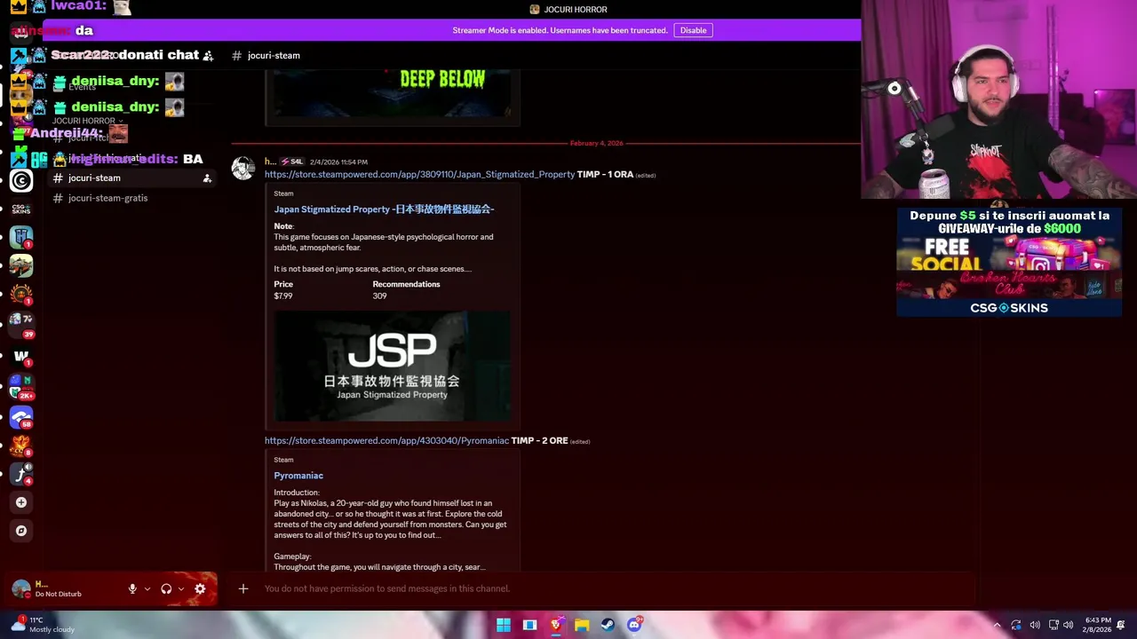Toggle headphone deafen
The width and height of the screenshot is (1137, 639).
(x=166, y=588)
